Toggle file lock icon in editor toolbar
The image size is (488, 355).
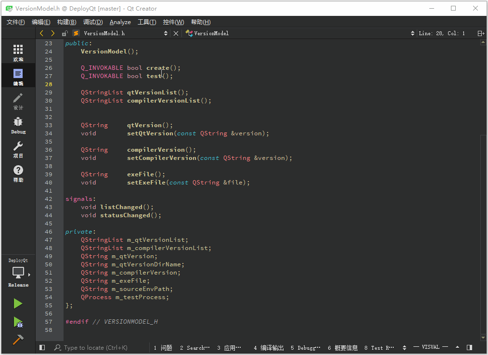coord(65,33)
